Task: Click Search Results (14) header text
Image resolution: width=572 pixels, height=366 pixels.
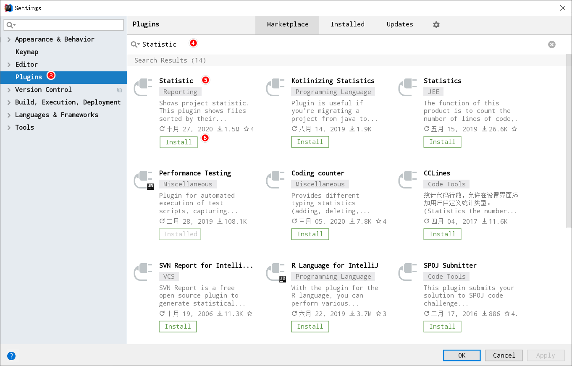Action: point(170,60)
